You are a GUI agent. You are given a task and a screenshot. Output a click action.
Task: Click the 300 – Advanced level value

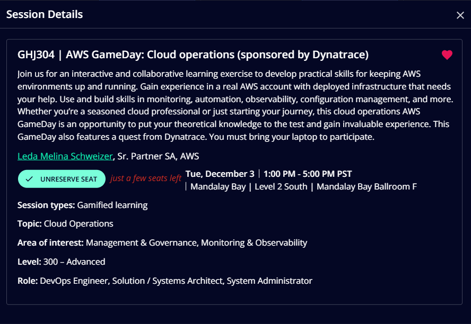click(74, 262)
